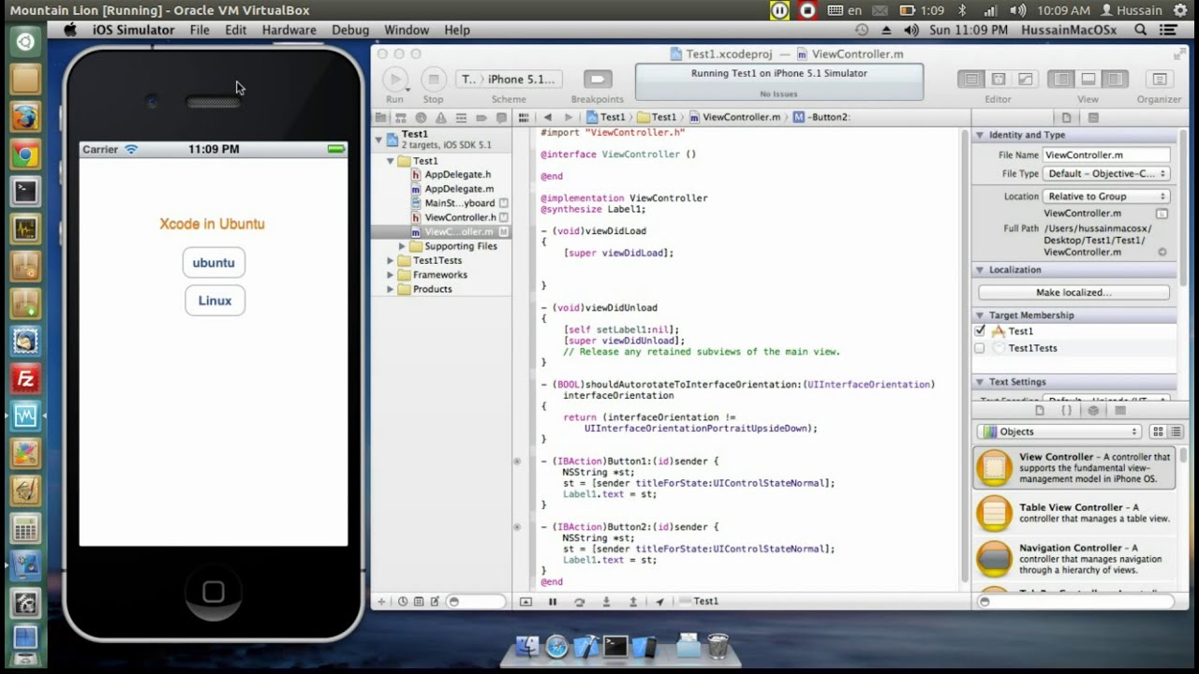Select View Controller in object library

(x=1074, y=468)
